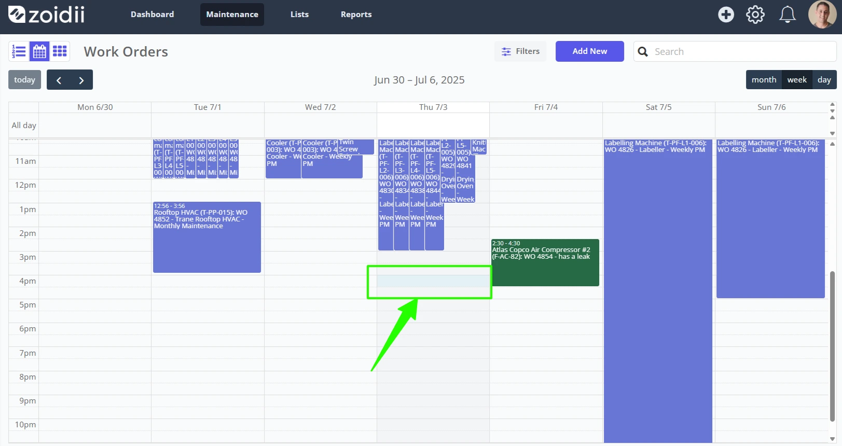Open the Maintenance menu

pos(232,15)
